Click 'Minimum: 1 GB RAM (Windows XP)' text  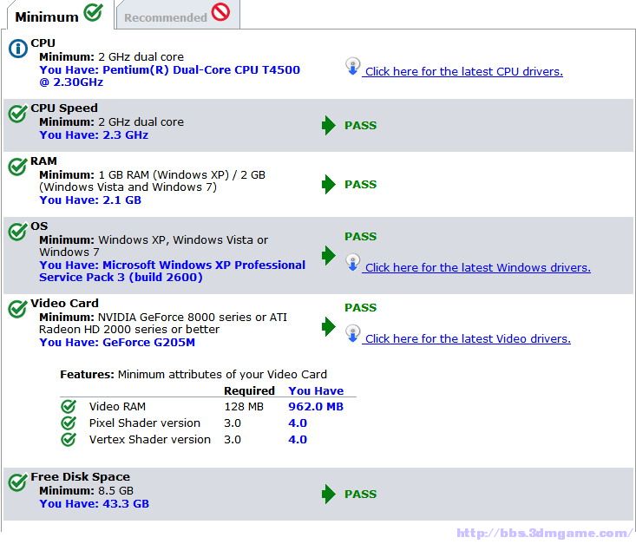(x=152, y=175)
